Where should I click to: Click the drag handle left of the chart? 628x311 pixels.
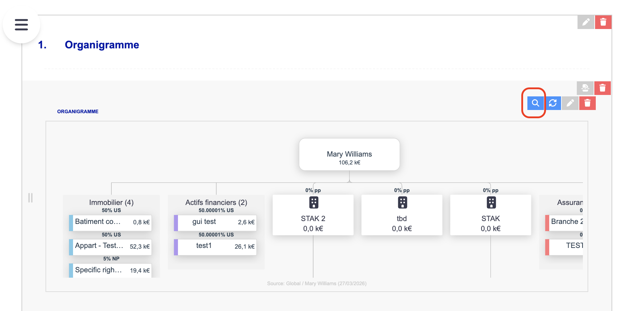point(30,198)
